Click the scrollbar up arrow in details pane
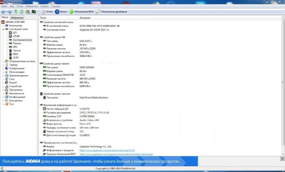This screenshot has height=172, width=285. point(283,17)
